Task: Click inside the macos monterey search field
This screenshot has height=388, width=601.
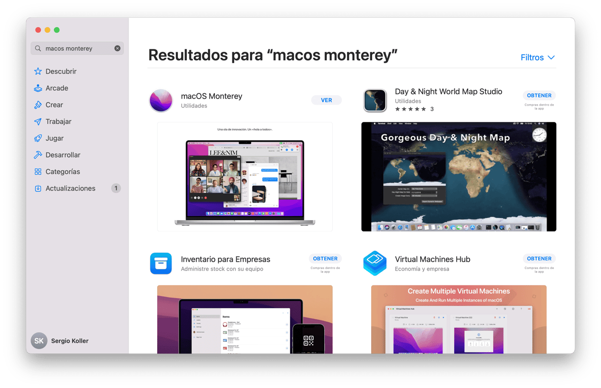Action: [x=77, y=48]
